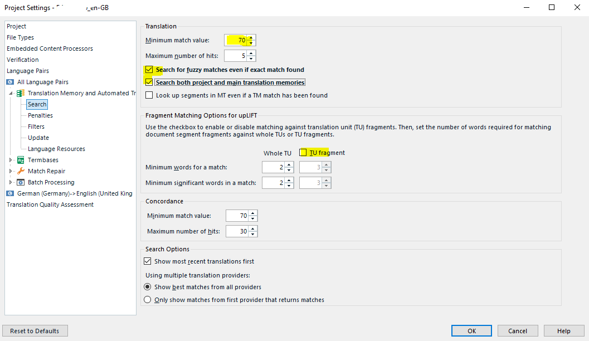Click the Translation Memory node icon
The width and height of the screenshot is (589, 341).
[21, 93]
